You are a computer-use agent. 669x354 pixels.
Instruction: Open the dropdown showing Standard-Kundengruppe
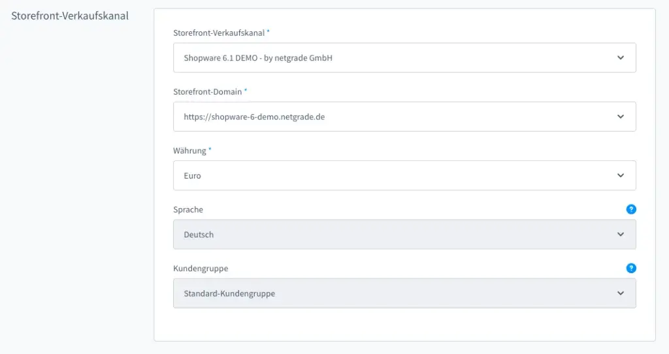392,293
